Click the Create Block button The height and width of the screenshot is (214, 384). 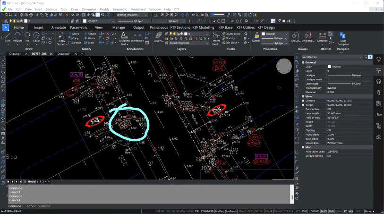coord(231,34)
